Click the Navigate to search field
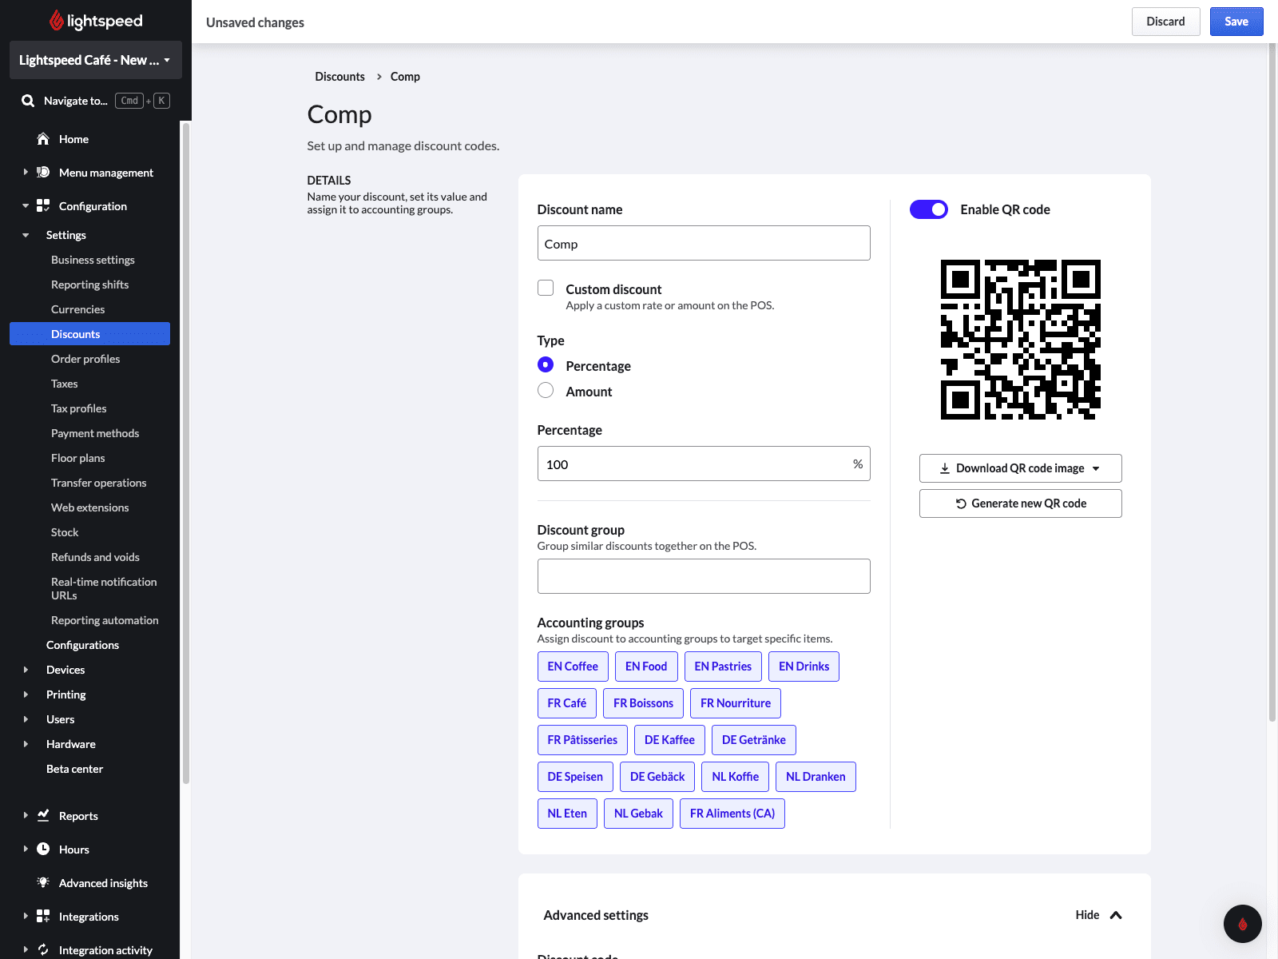 click(96, 101)
